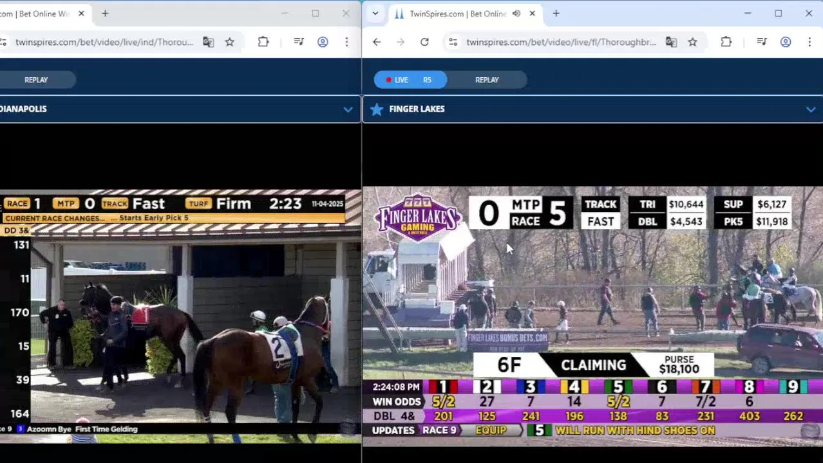Focus the right window address bar URL
This screenshot has width=823, height=463.
(561, 42)
